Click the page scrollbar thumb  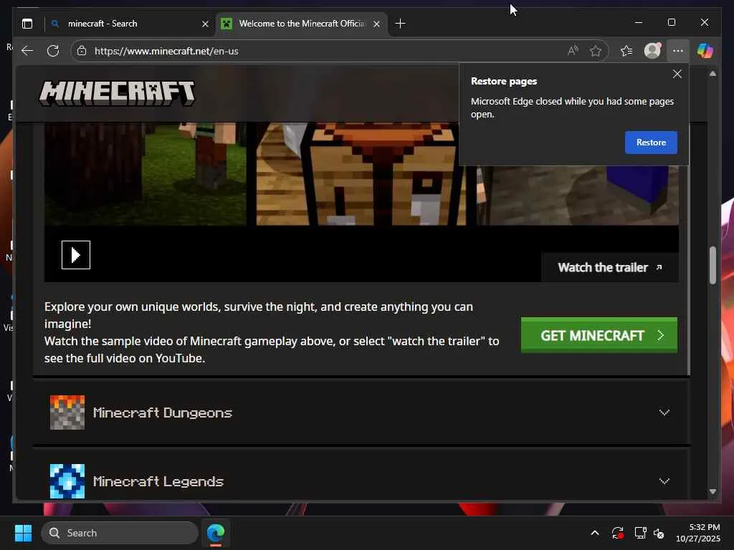(712, 265)
